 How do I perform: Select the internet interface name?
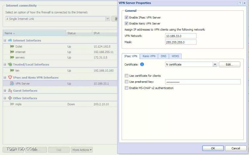click(x=20, y=52)
